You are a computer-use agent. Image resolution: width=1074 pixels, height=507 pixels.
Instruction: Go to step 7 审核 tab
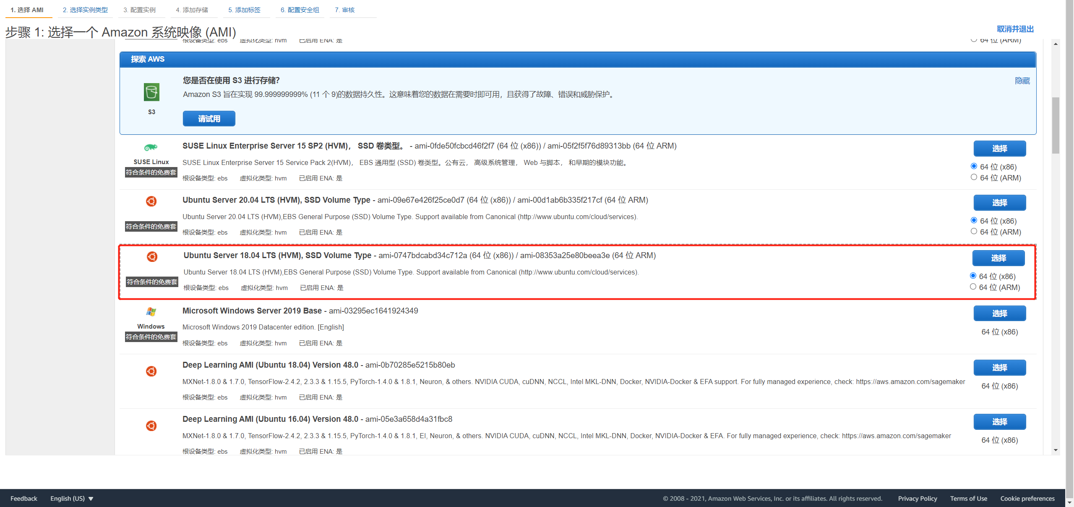point(344,10)
